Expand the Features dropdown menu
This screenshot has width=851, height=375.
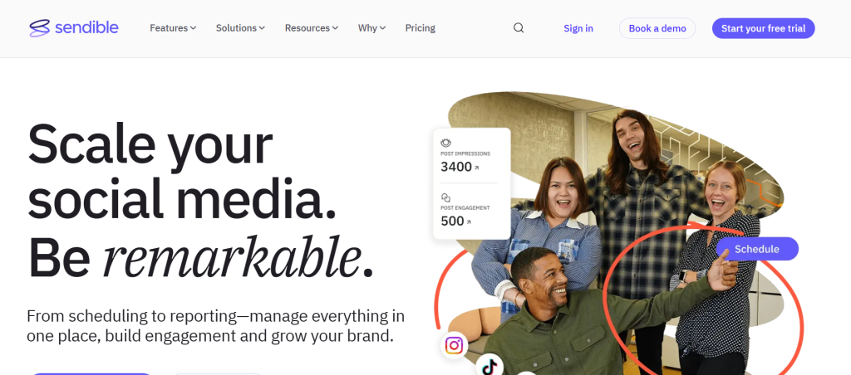click(x=173, y=28)
